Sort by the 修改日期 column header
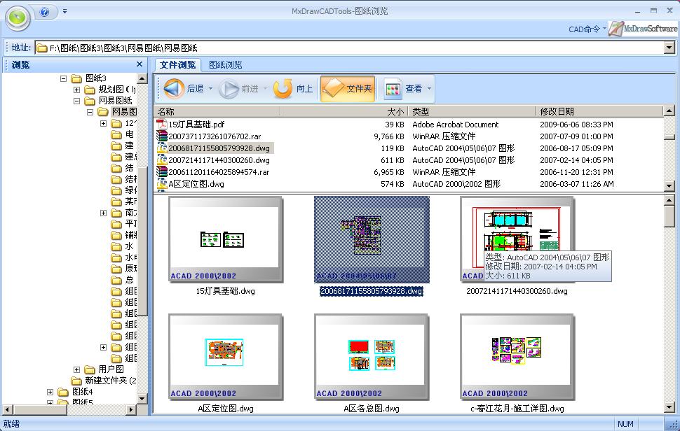The width and height of the screenshot is (680, 431). coord(557,111)
